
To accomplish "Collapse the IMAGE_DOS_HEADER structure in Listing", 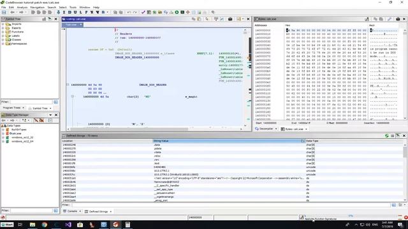I will pos(68,85).
